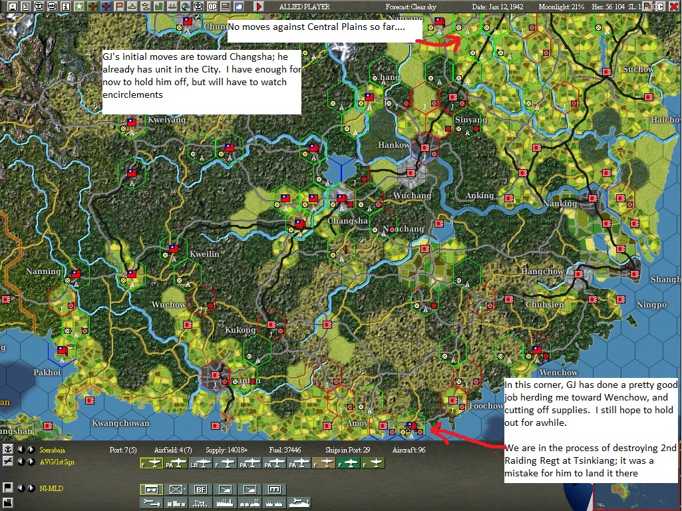
Task: Click the Date: Jan 12, 1942 text
Action: [498, 7]
